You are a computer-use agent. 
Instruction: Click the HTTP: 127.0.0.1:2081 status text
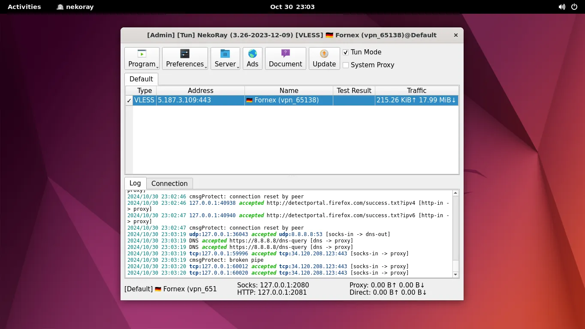click(272, 293)
